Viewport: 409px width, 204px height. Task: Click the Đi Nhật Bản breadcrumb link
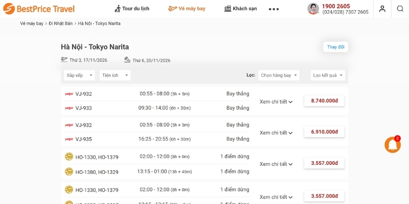(x=60, y=23)
